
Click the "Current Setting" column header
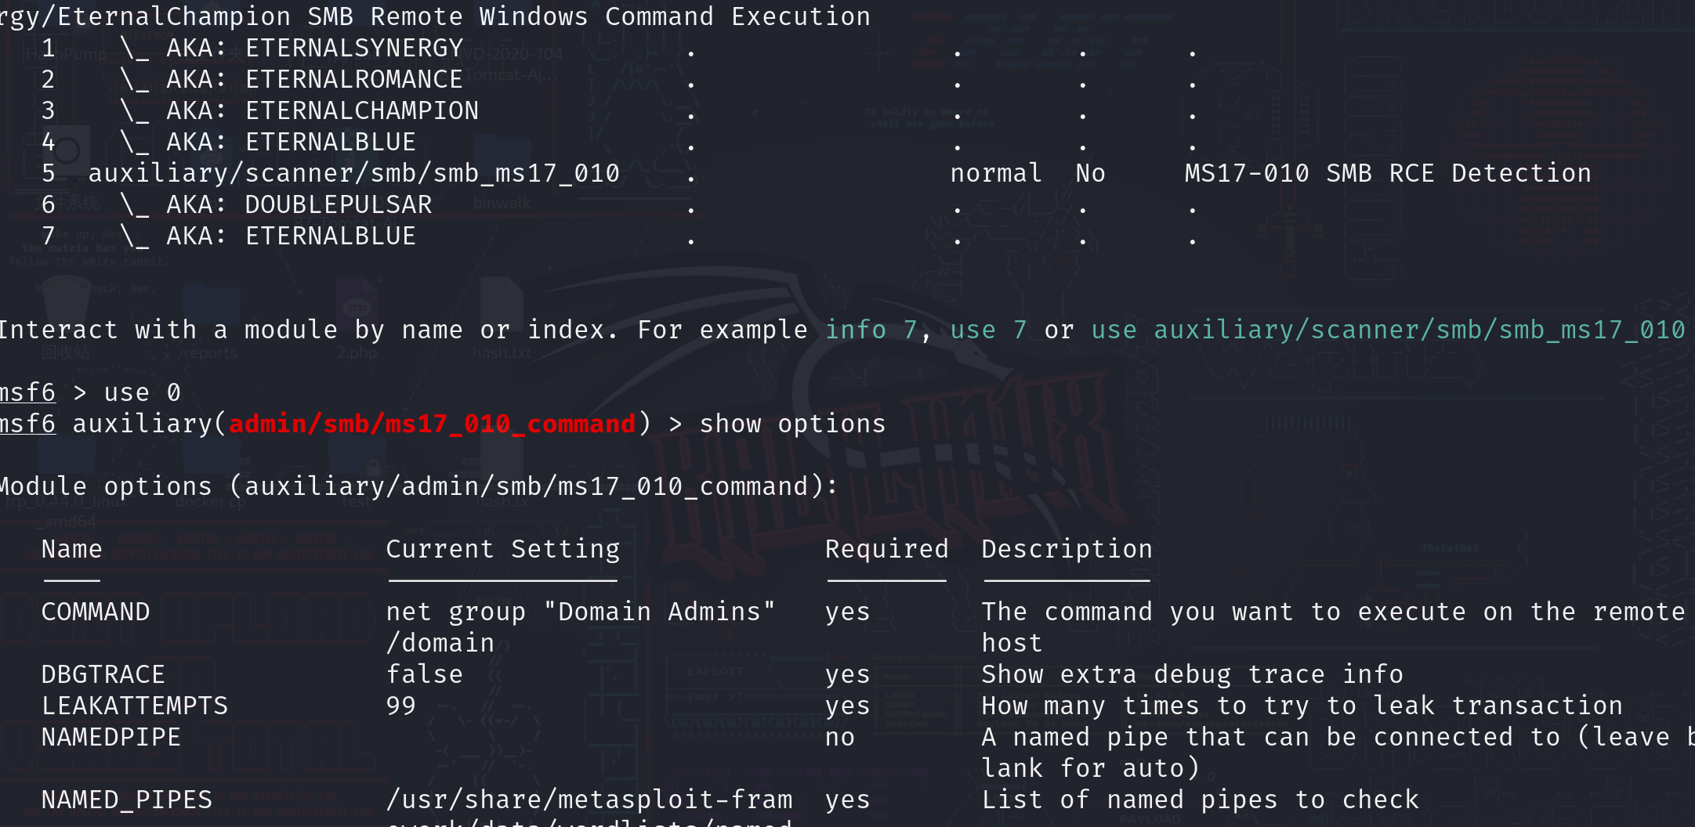point(503,550)
